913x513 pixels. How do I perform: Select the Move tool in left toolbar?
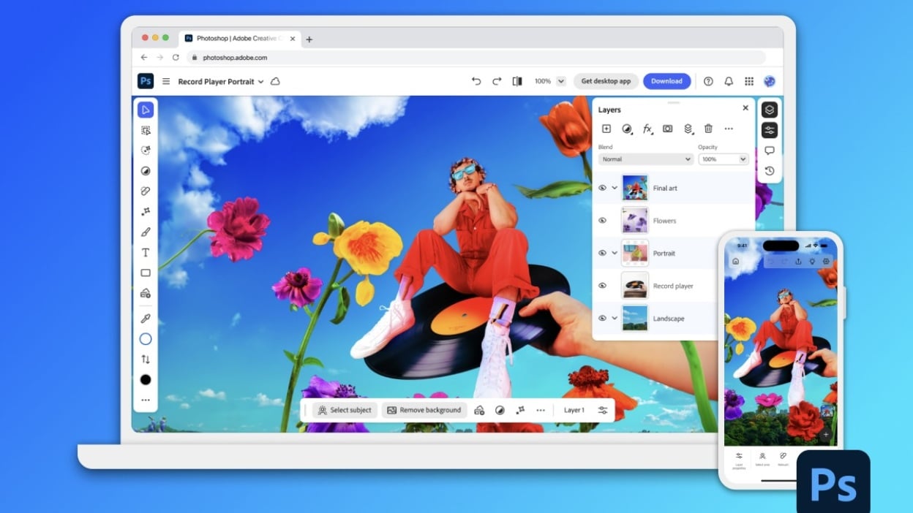click(146, 110)
